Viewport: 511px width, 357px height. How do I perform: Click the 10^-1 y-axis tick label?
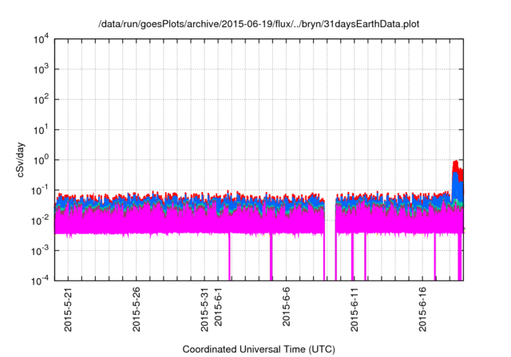pos(41,190)
